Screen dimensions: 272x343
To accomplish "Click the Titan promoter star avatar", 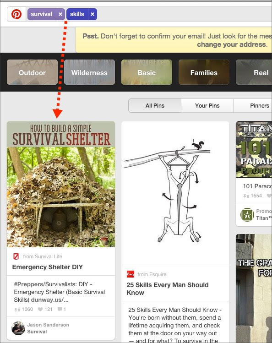I will pos(247,215).
